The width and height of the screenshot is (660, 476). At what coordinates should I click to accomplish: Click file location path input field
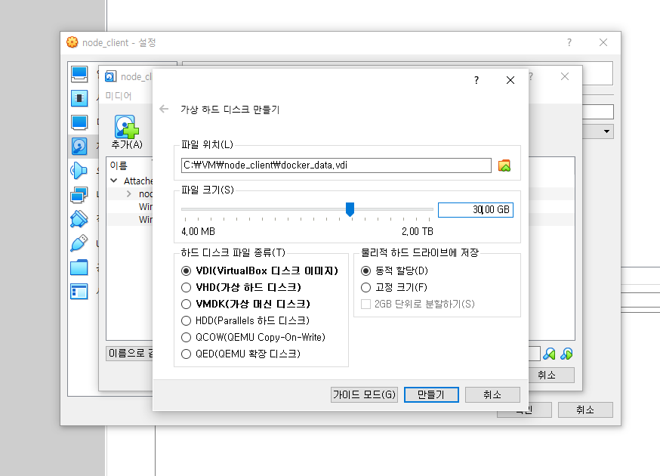pos(336,165)
